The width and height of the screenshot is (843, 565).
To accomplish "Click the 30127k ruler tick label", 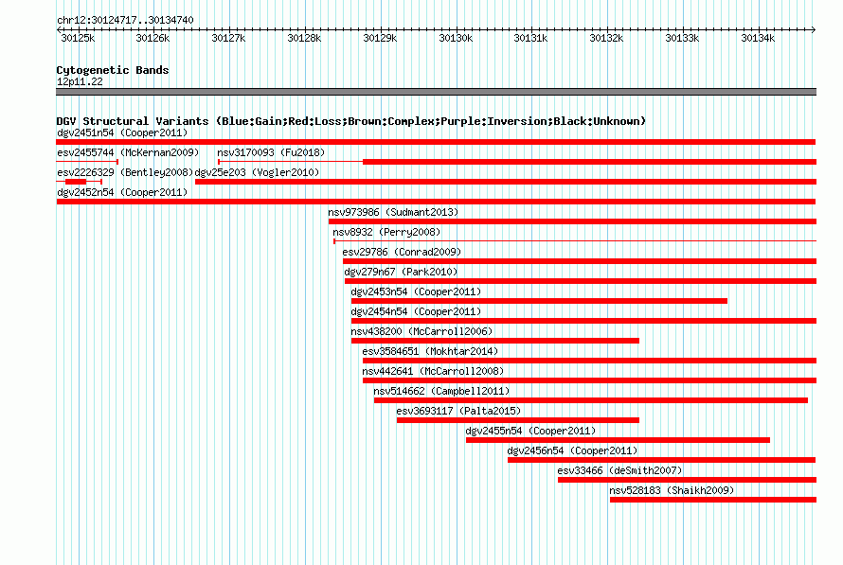I will (228, 38).
